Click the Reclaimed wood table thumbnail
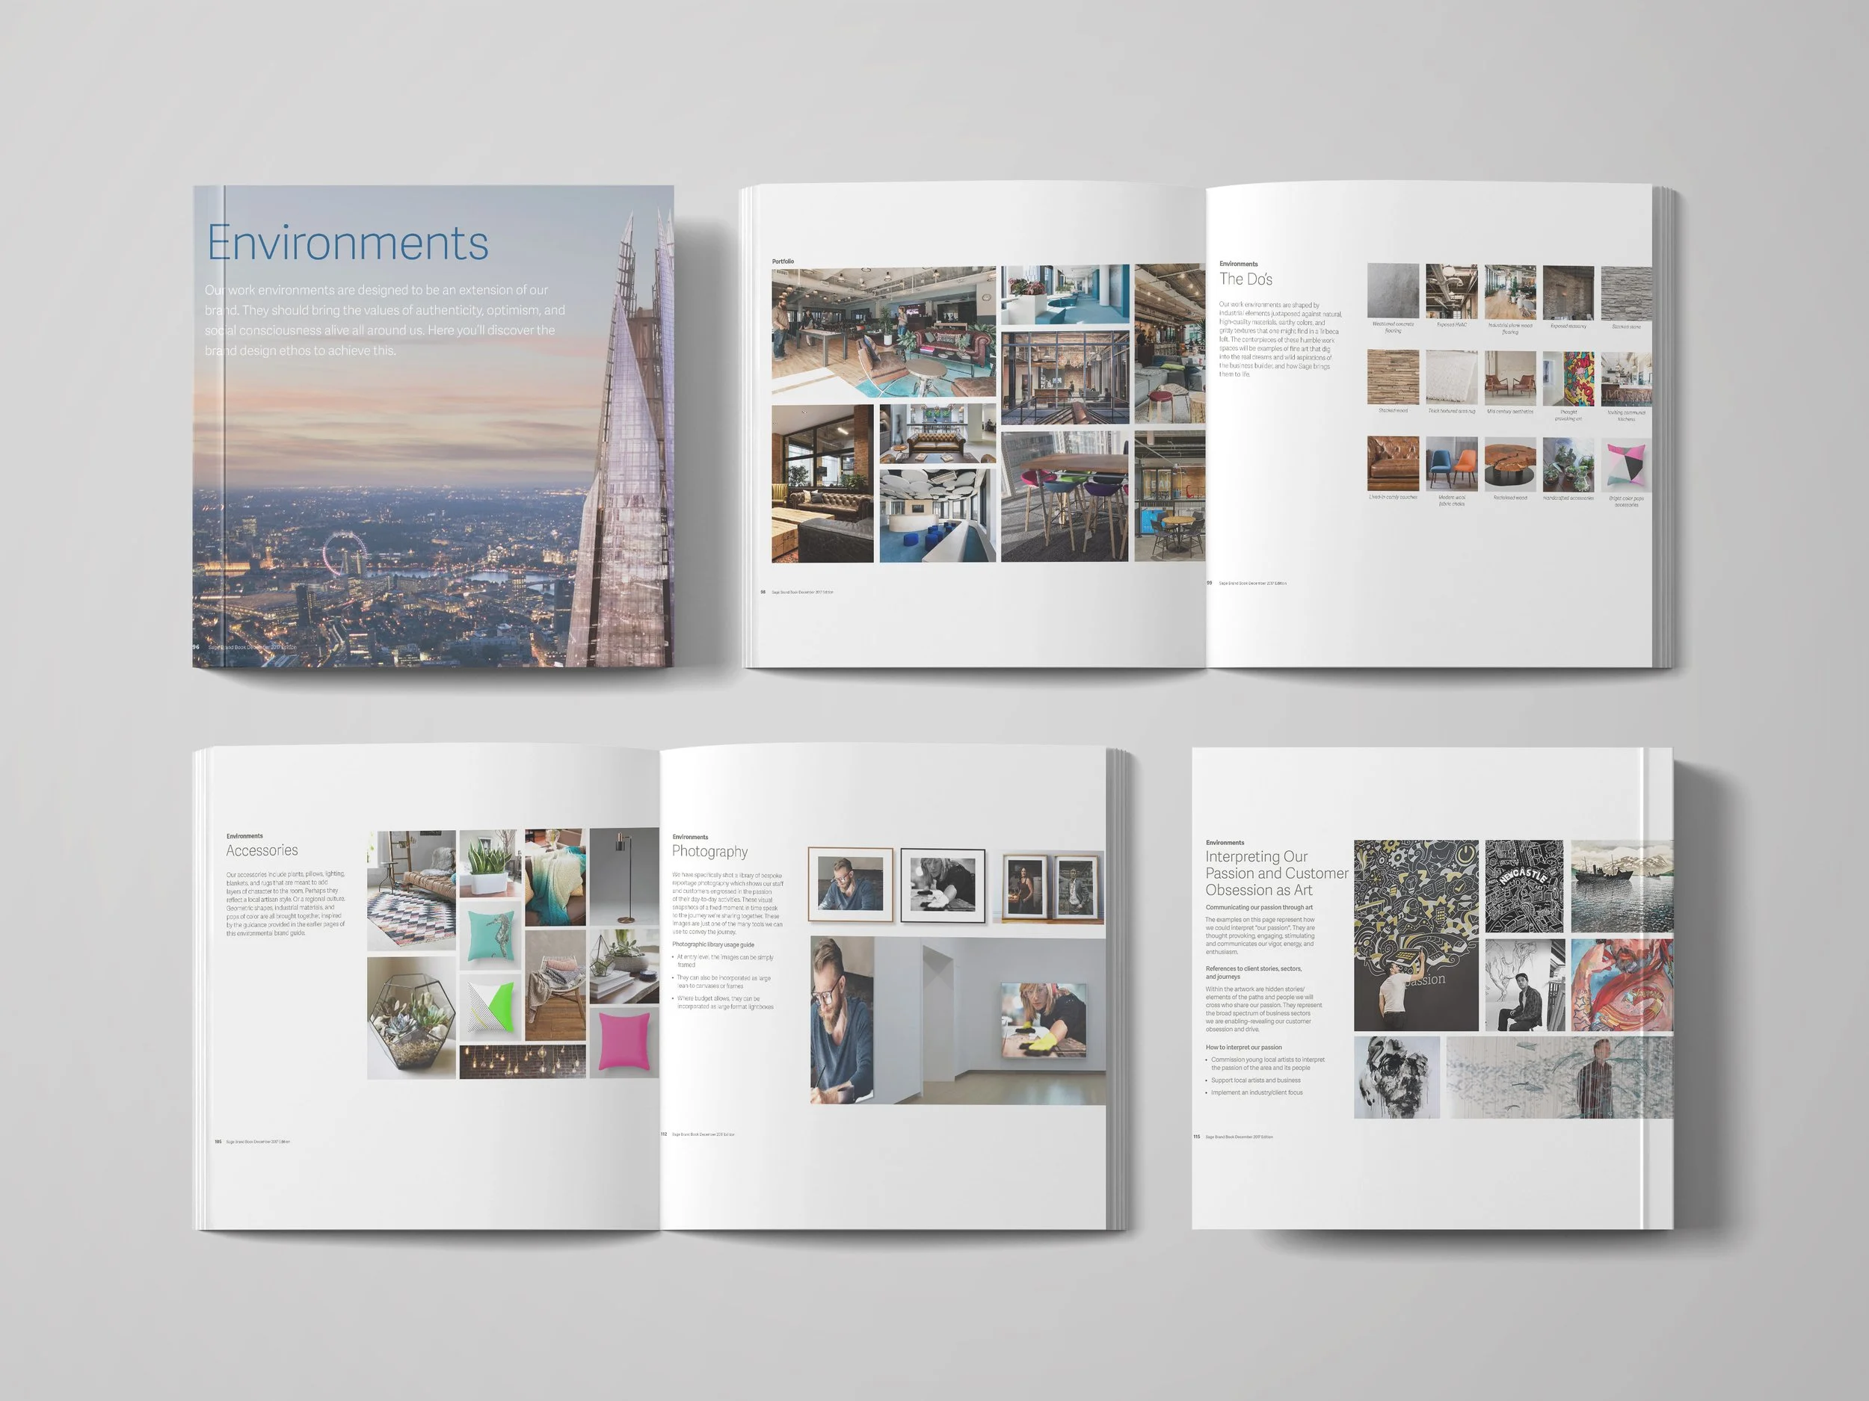The height and width of the screenshot is (1401, 1869). tap(1510, 463)
